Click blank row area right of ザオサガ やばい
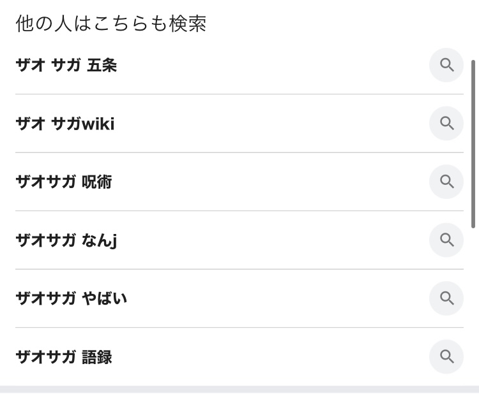The image size is (479, 394). [x=268, y=298]
